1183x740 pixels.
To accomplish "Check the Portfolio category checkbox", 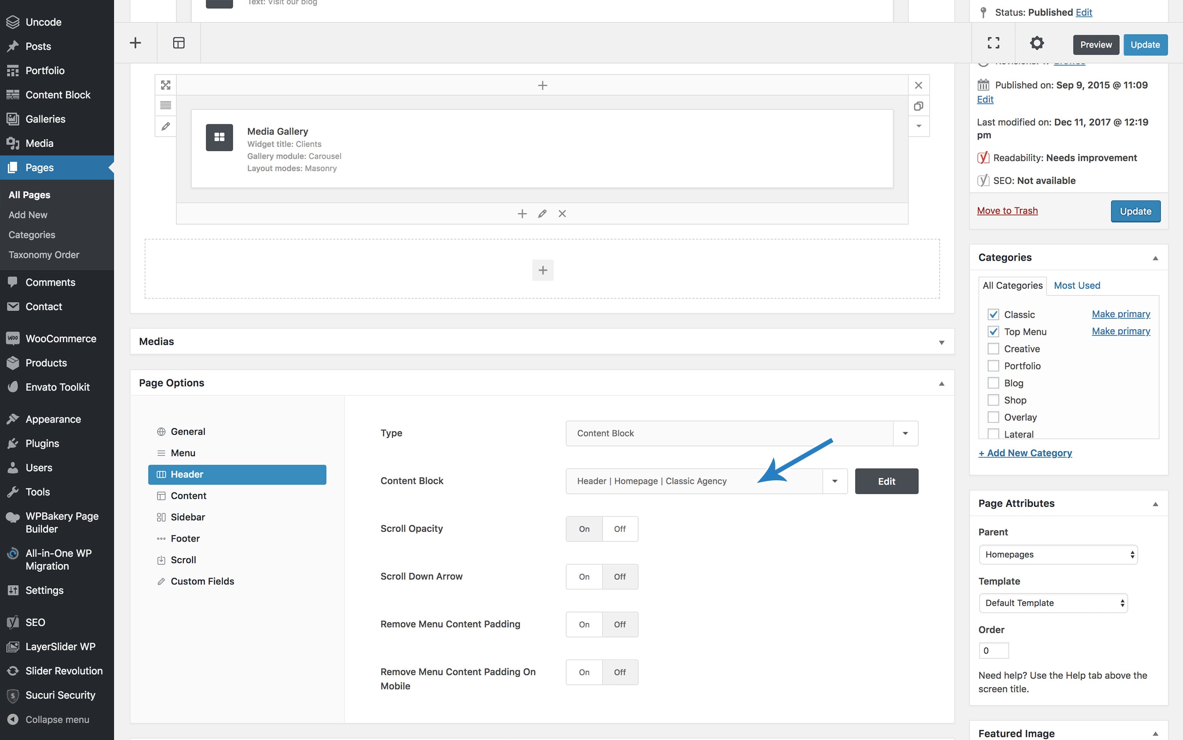I will 993,366.
